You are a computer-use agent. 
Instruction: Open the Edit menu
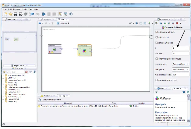[10, 9]
